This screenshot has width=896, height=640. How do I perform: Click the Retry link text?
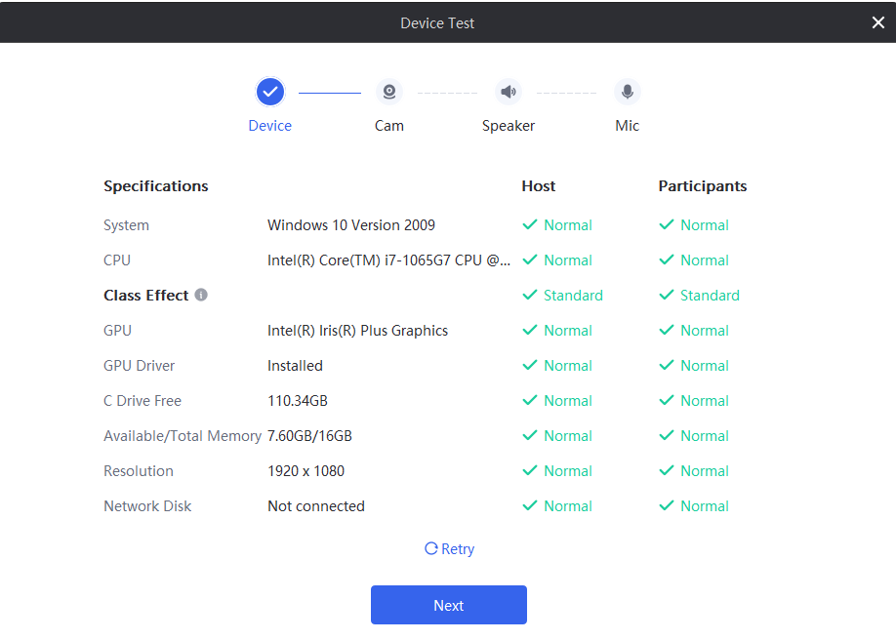tap(458, 549)
